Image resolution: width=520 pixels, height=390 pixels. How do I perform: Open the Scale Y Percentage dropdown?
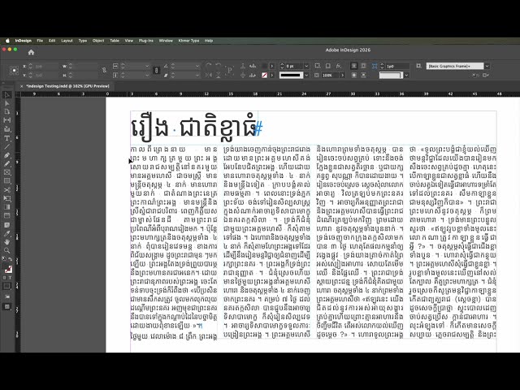pos(147,76)
